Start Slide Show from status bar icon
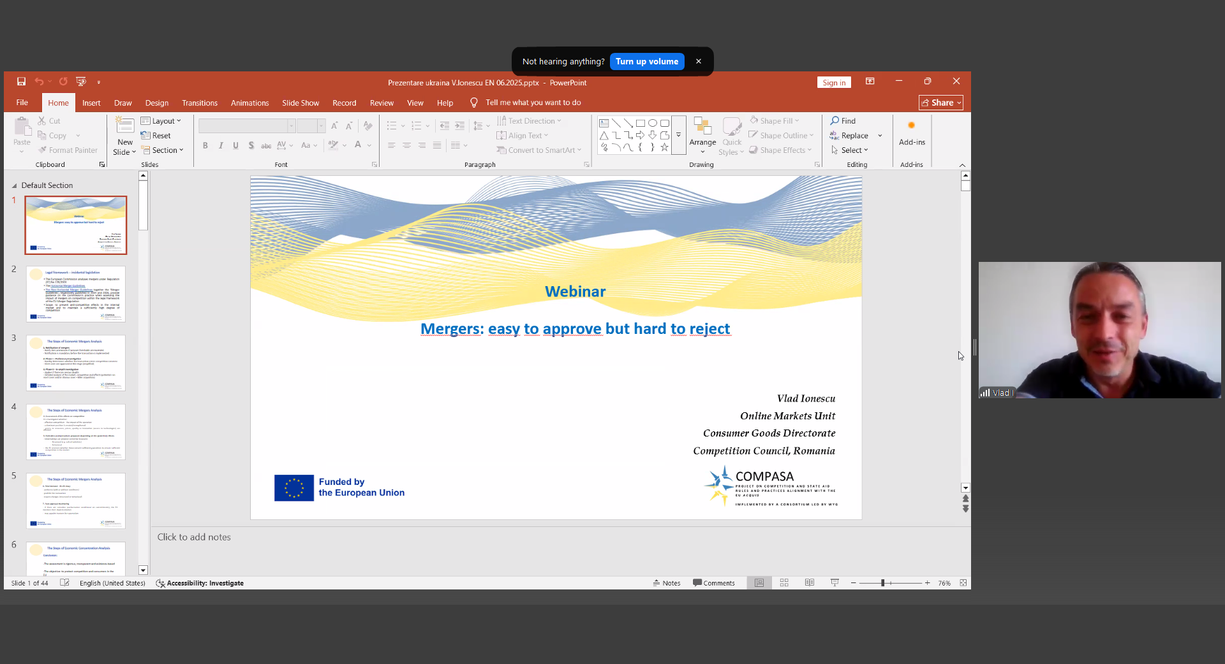1225x664 pixels. pos(835,582)
